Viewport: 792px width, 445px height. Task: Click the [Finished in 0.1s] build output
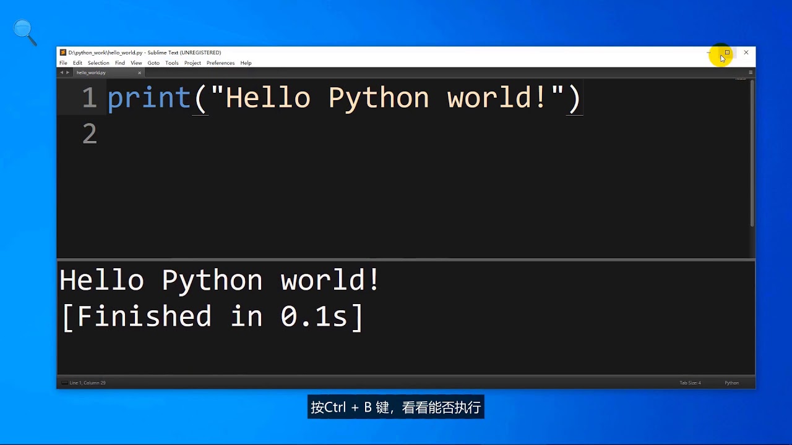(212, 316)
